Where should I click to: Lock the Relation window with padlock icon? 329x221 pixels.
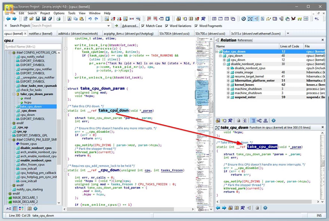point(239,121)
